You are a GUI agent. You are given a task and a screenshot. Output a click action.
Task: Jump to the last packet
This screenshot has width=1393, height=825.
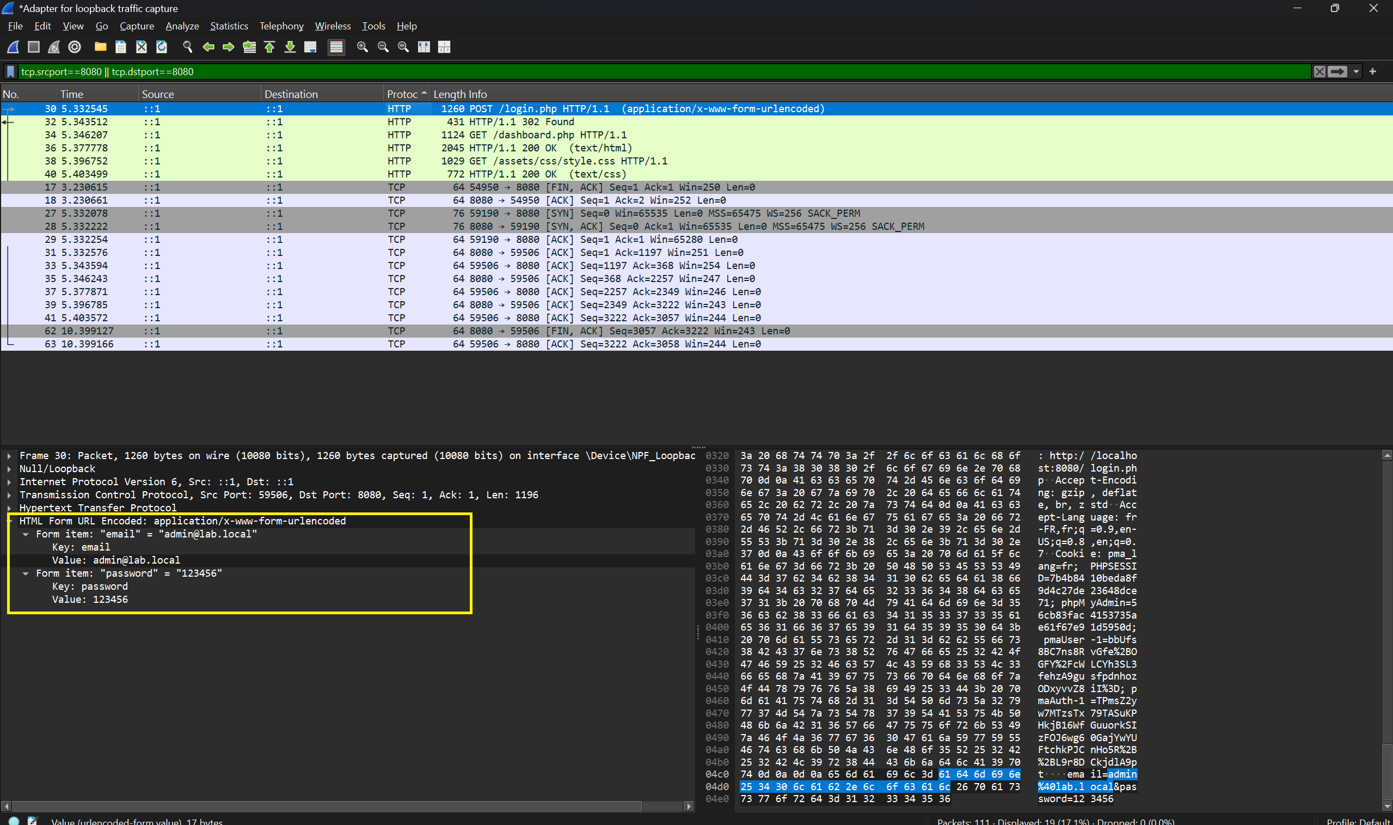[x=290, y=47]
